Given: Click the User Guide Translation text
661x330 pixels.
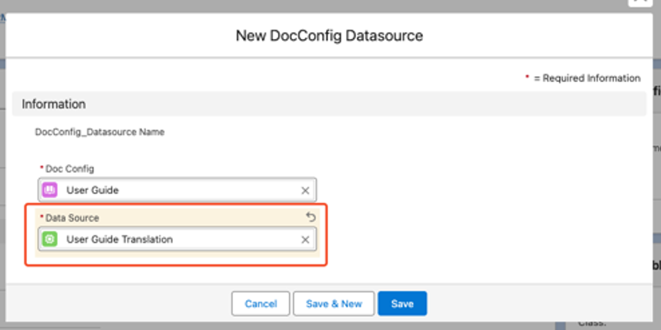Looking at the screenshot, I should 120,239.
